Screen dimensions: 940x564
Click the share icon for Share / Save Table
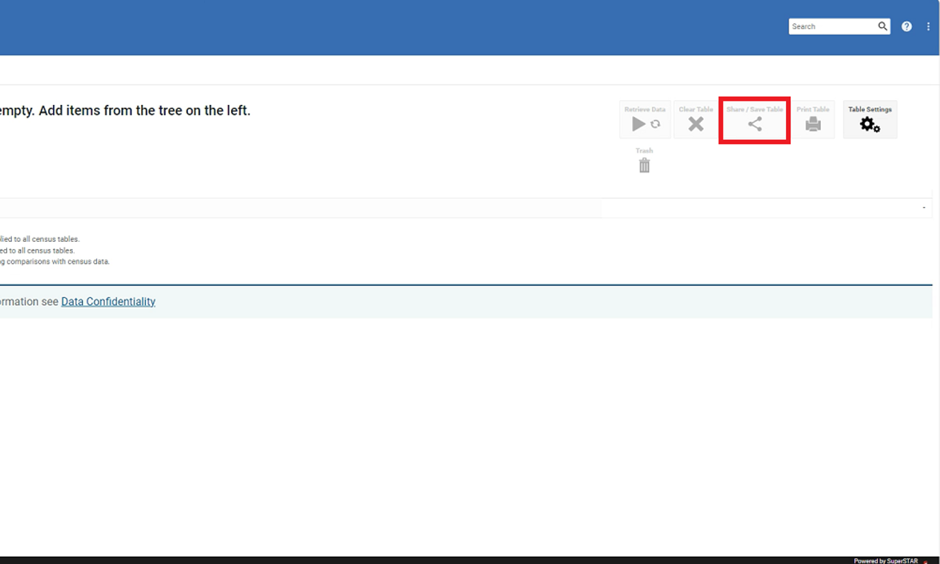(x=755, y=124)
